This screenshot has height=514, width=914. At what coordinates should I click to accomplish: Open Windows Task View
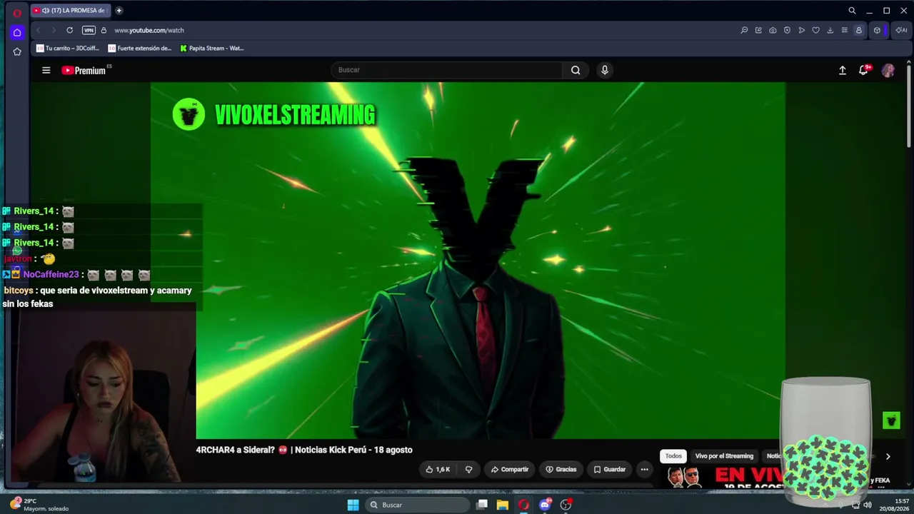point(482,505)
